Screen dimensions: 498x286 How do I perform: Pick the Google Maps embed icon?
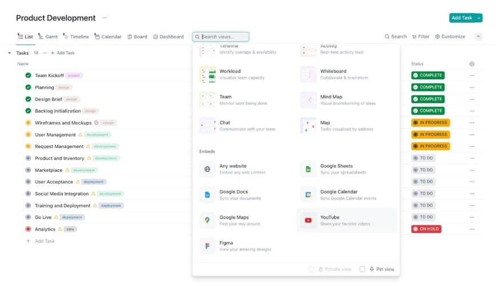208,220
